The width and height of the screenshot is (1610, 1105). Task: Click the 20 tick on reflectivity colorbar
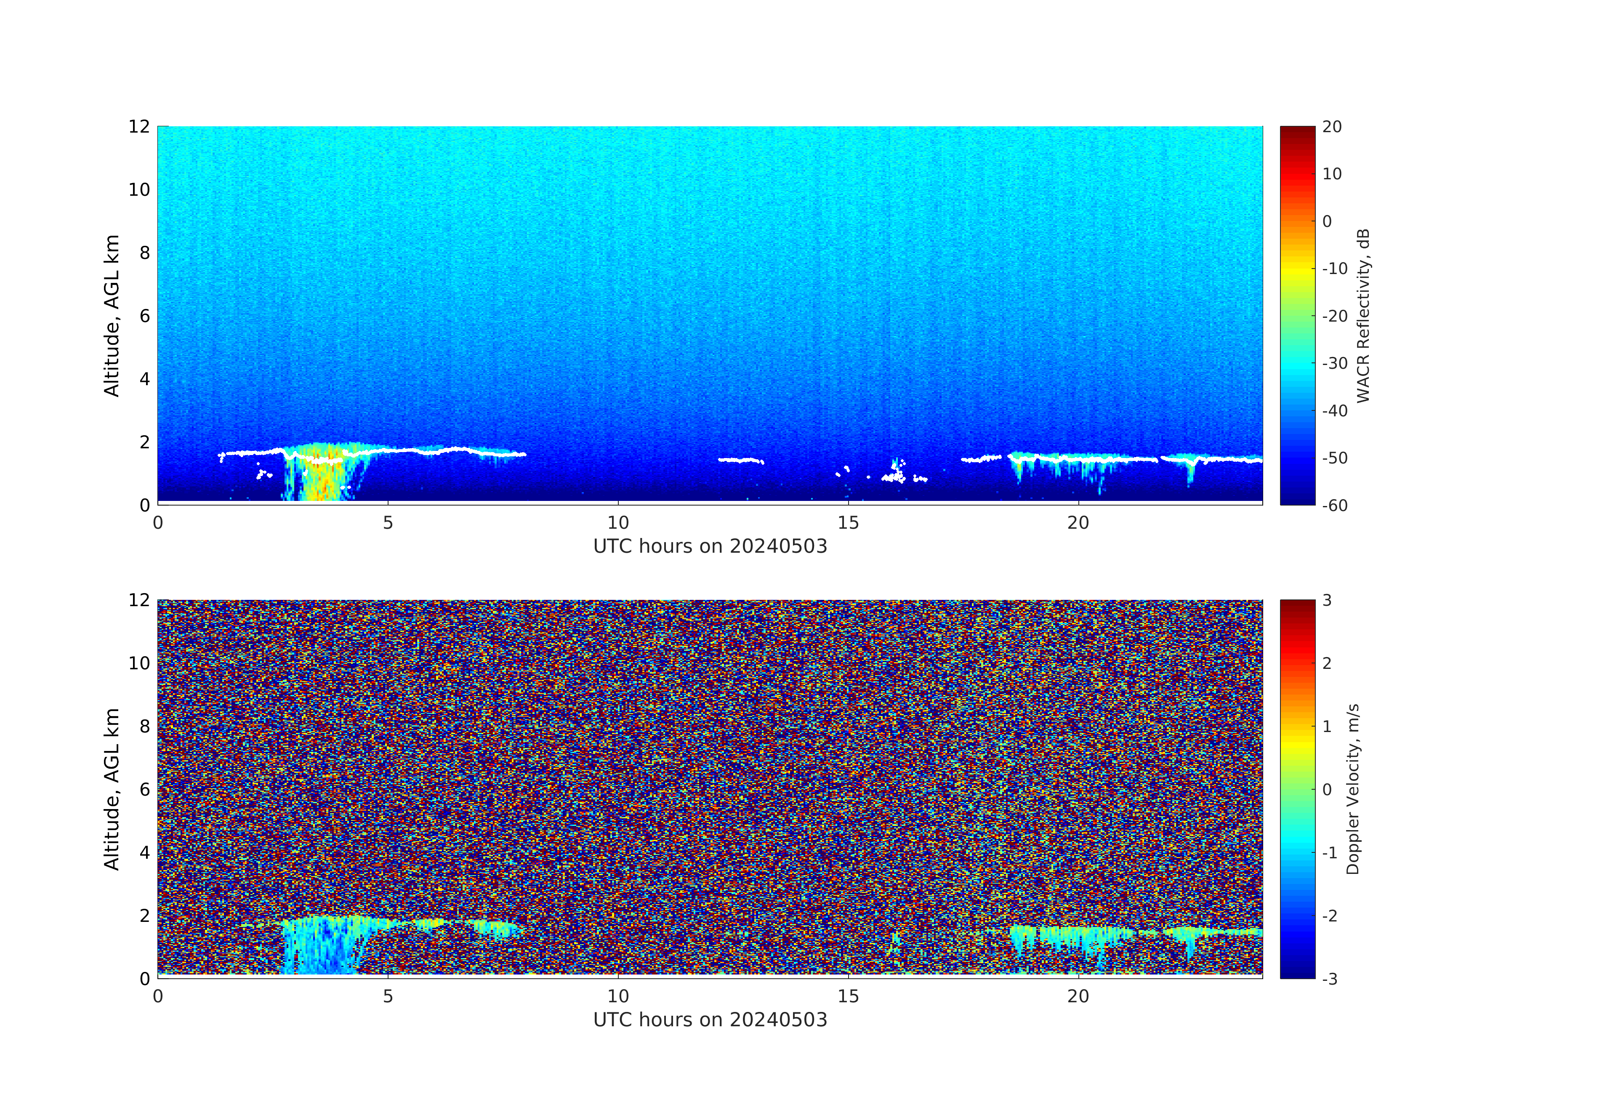(1331, 128)
